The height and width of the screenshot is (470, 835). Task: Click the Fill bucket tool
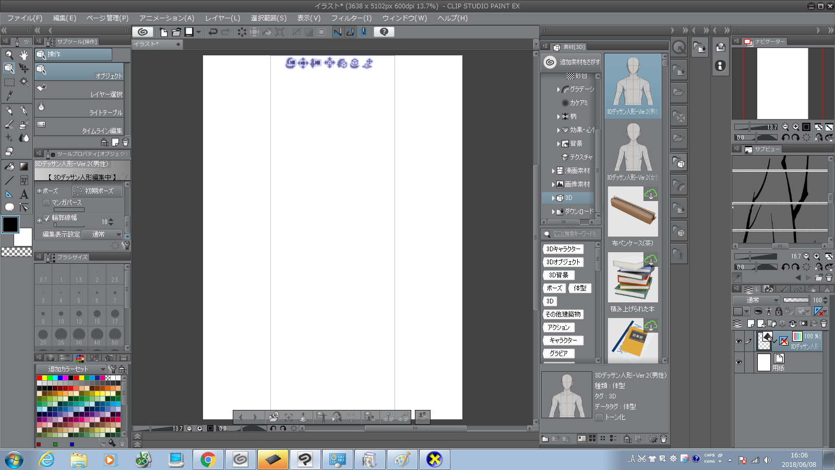point(9,167)
